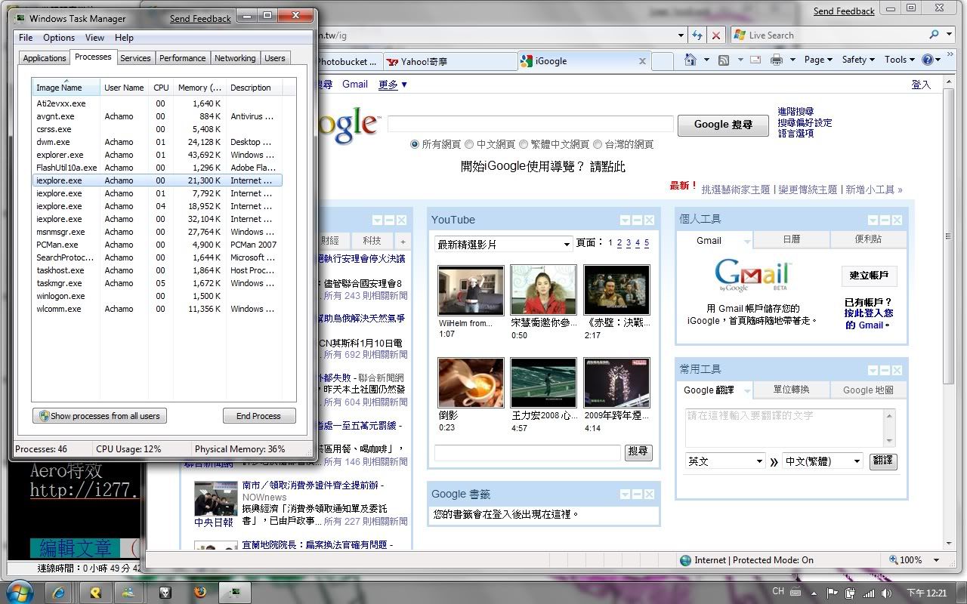The height and width of the screenshot is (604, 967).
Task: Click the RSS feeds icon
Action: pos(724,60)
